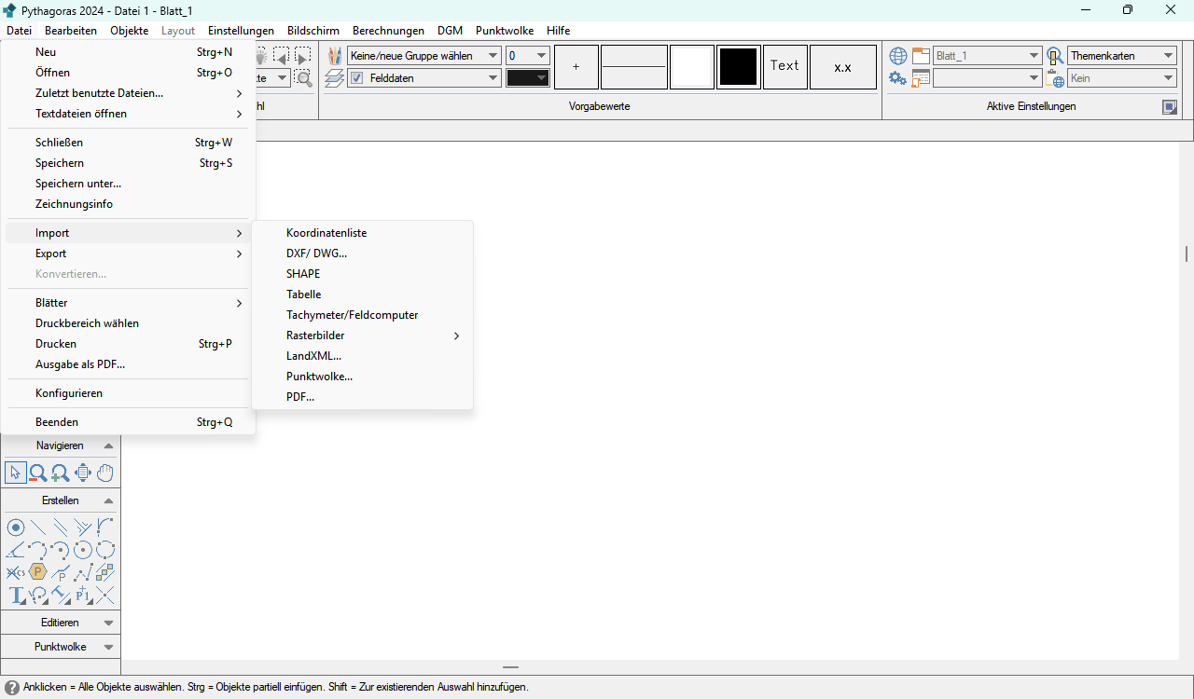Select the angle construction tool
Viewport: 1194px width, 699px height.
[x=15, y=550]
